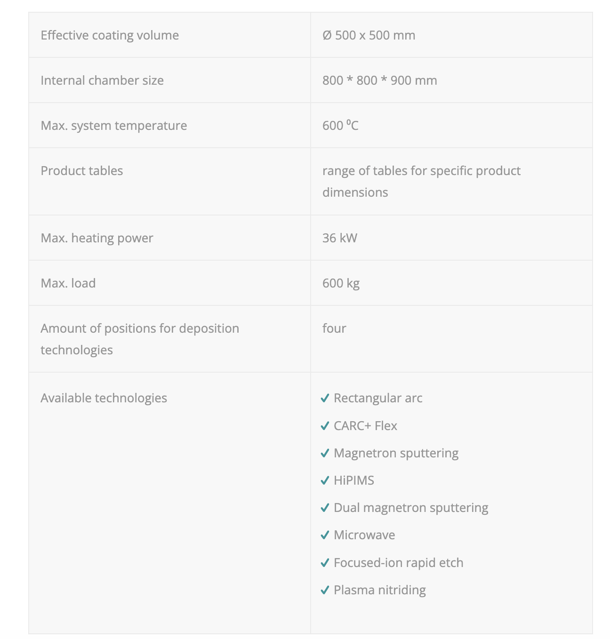This screenshot has height=639, width=610.
Task: Click the Product tables row label
Action: coord(81,171)
